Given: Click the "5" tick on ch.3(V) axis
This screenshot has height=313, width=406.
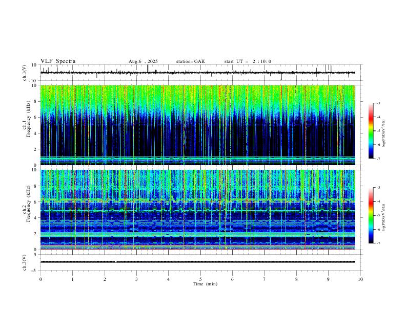Looking at the screenshot, I should tap(35, 255).
